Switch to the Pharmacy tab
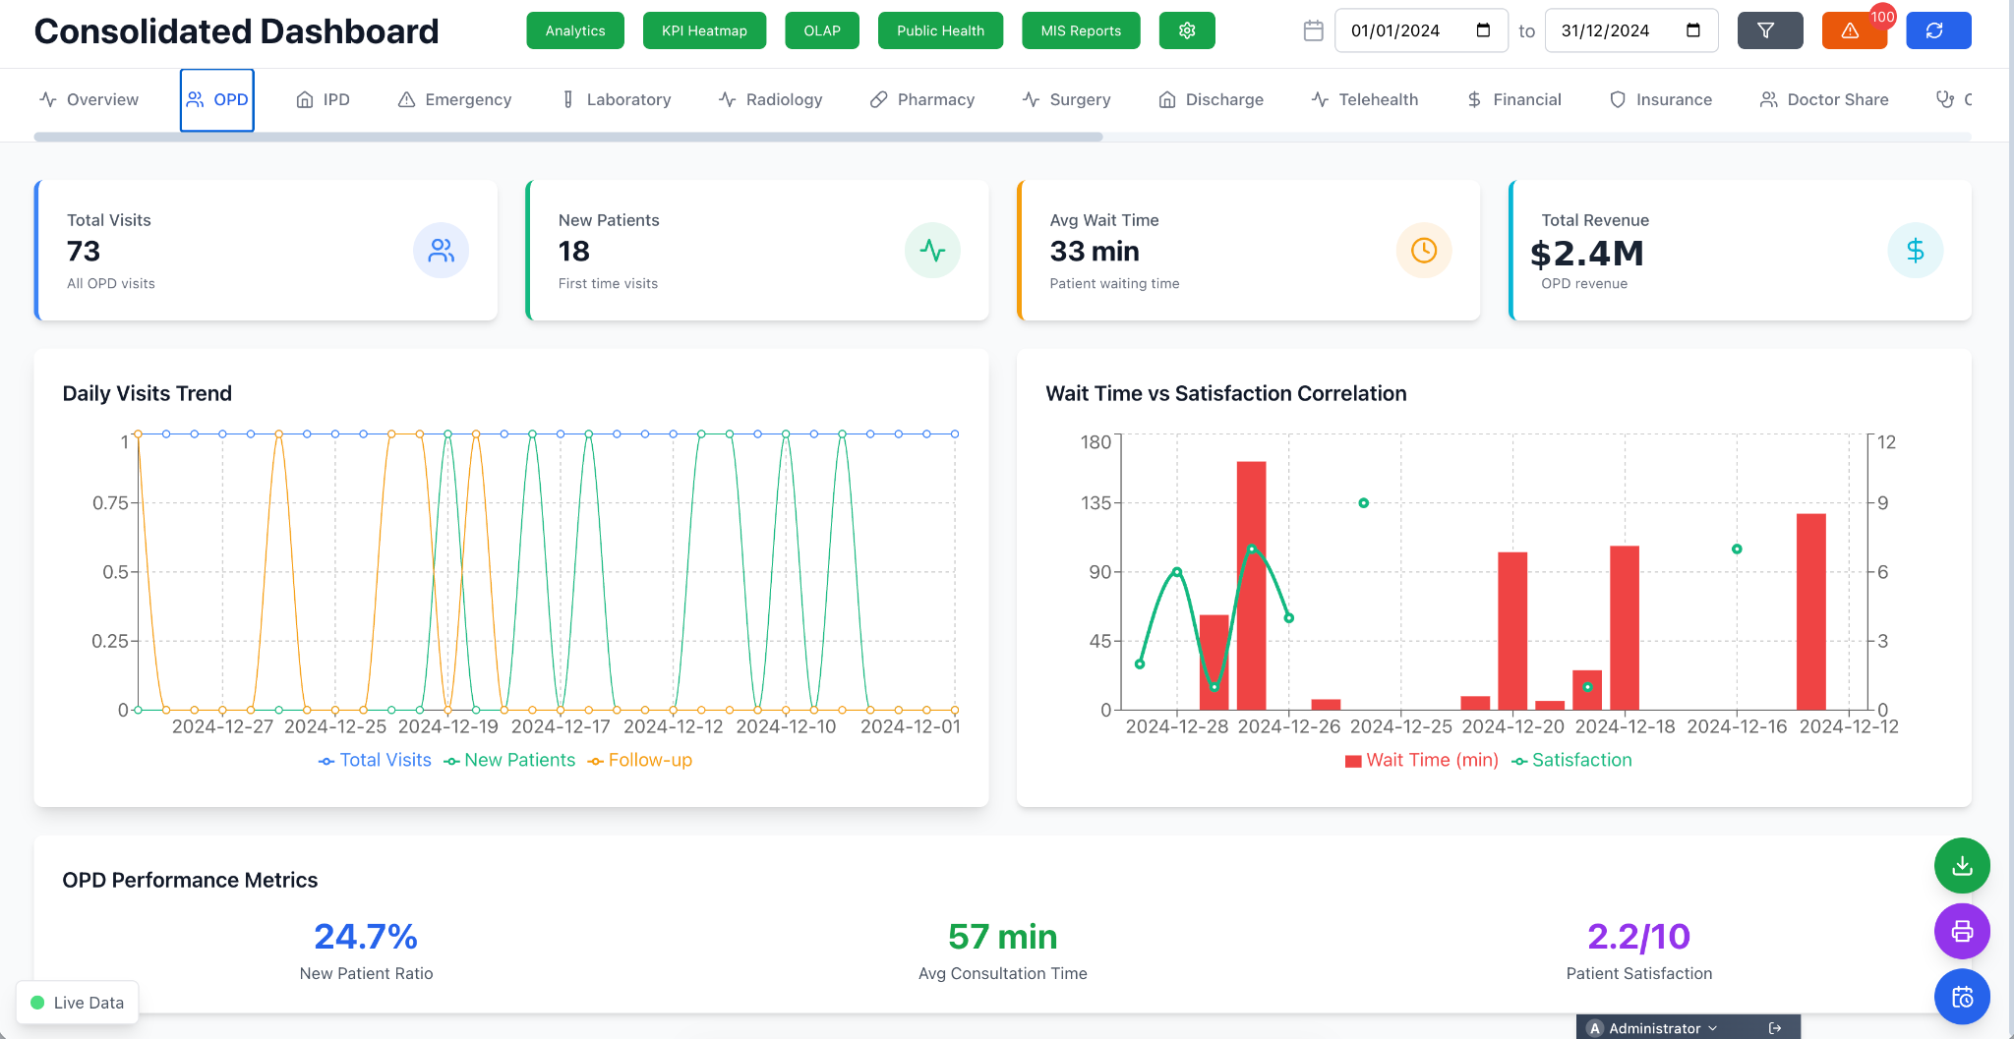 [922, 99]
